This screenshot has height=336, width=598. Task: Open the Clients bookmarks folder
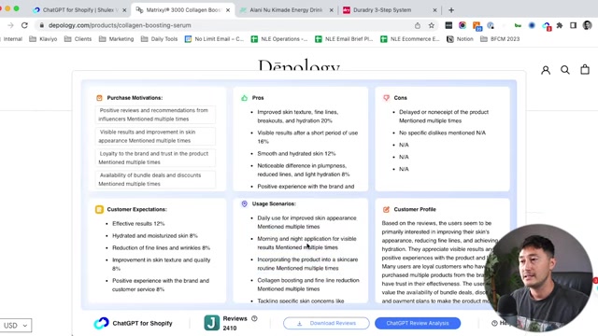coord(78,39)
